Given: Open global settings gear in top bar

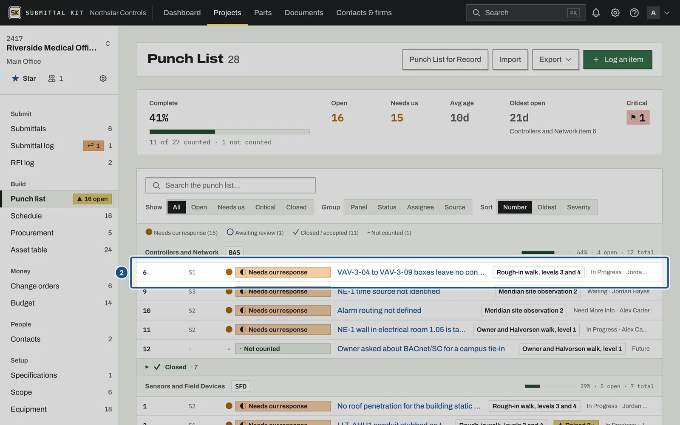Looking at the screenshot, I should coord(615,13).
